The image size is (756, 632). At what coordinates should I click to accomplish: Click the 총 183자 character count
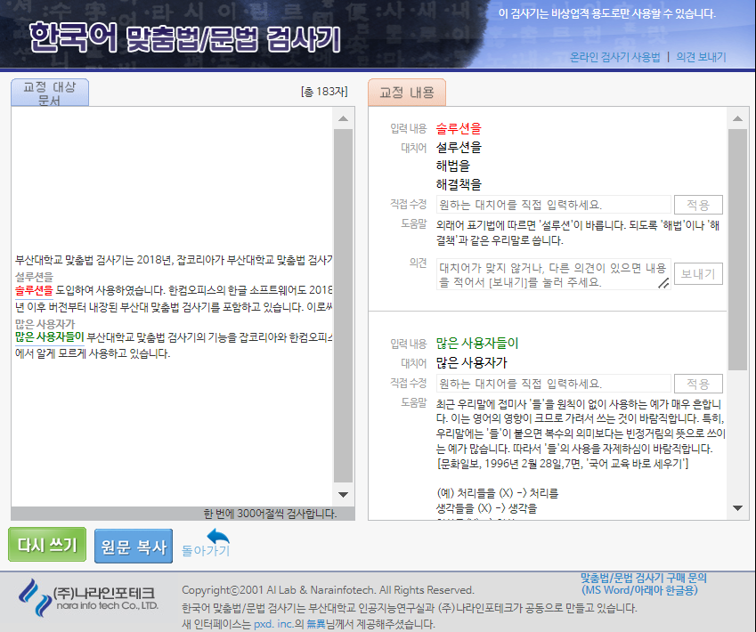[x=324, y=92]
